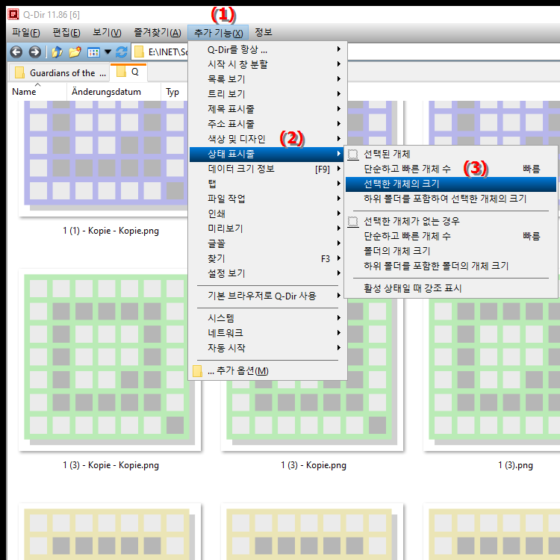Open the 즐겨찾기(A) menu

(x=157, y=33)
